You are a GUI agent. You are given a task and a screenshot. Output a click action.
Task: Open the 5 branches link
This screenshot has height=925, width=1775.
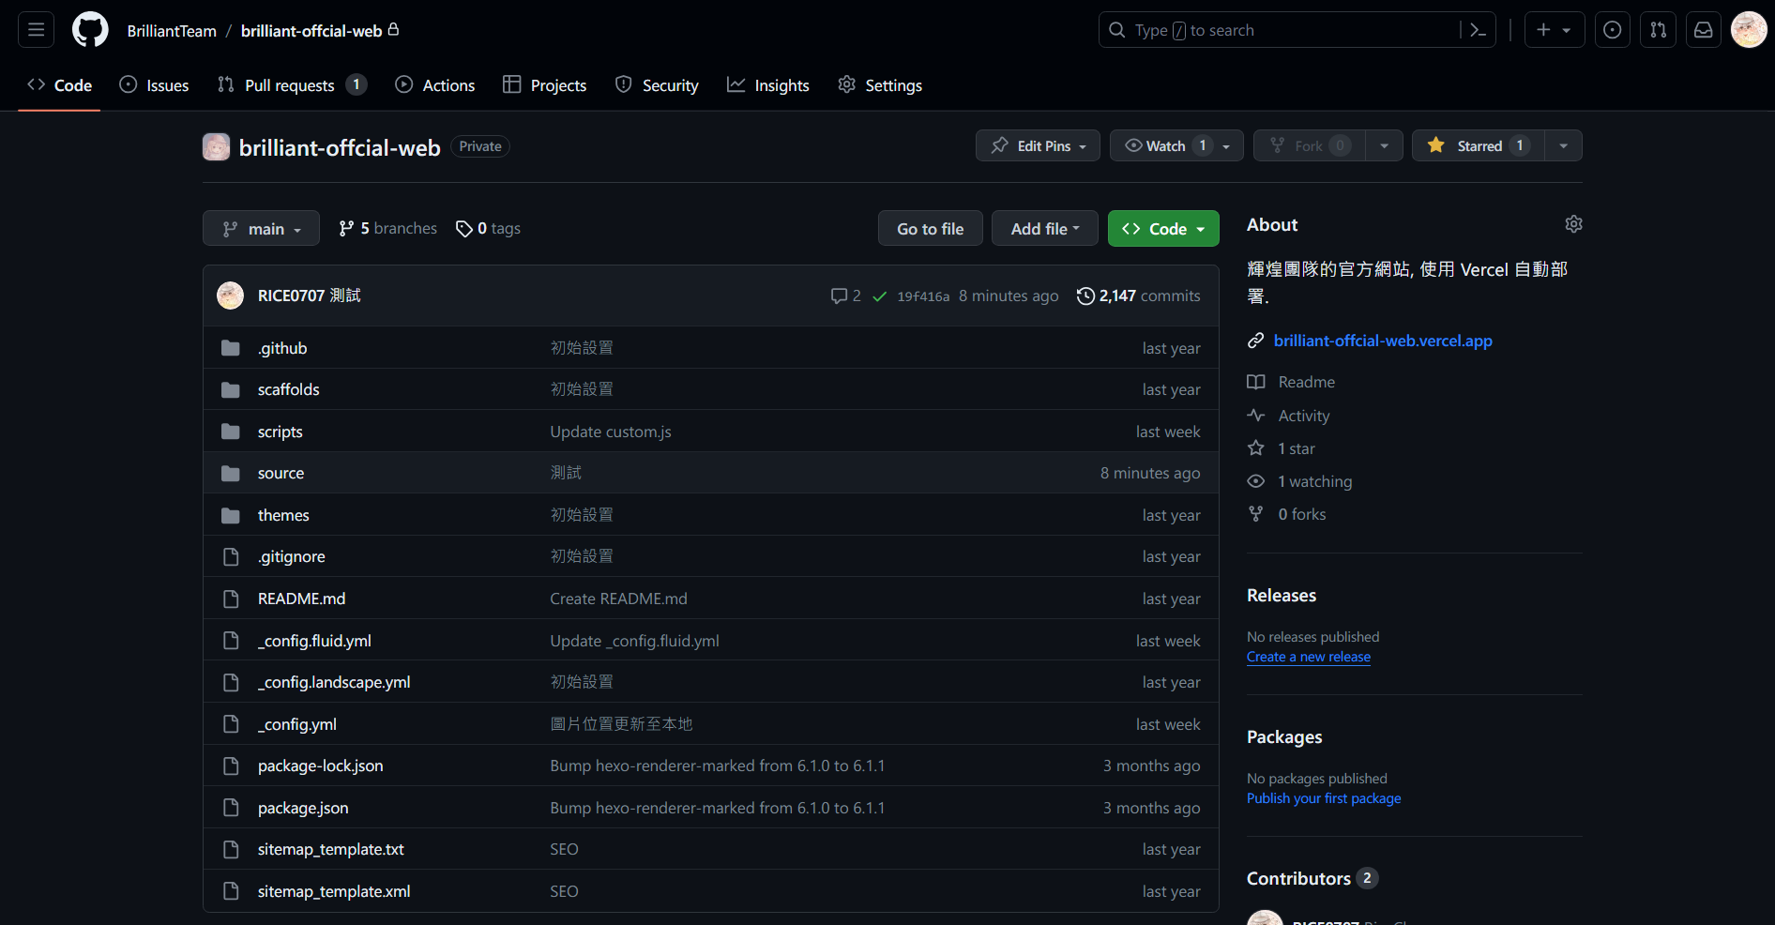coord(388,229)
